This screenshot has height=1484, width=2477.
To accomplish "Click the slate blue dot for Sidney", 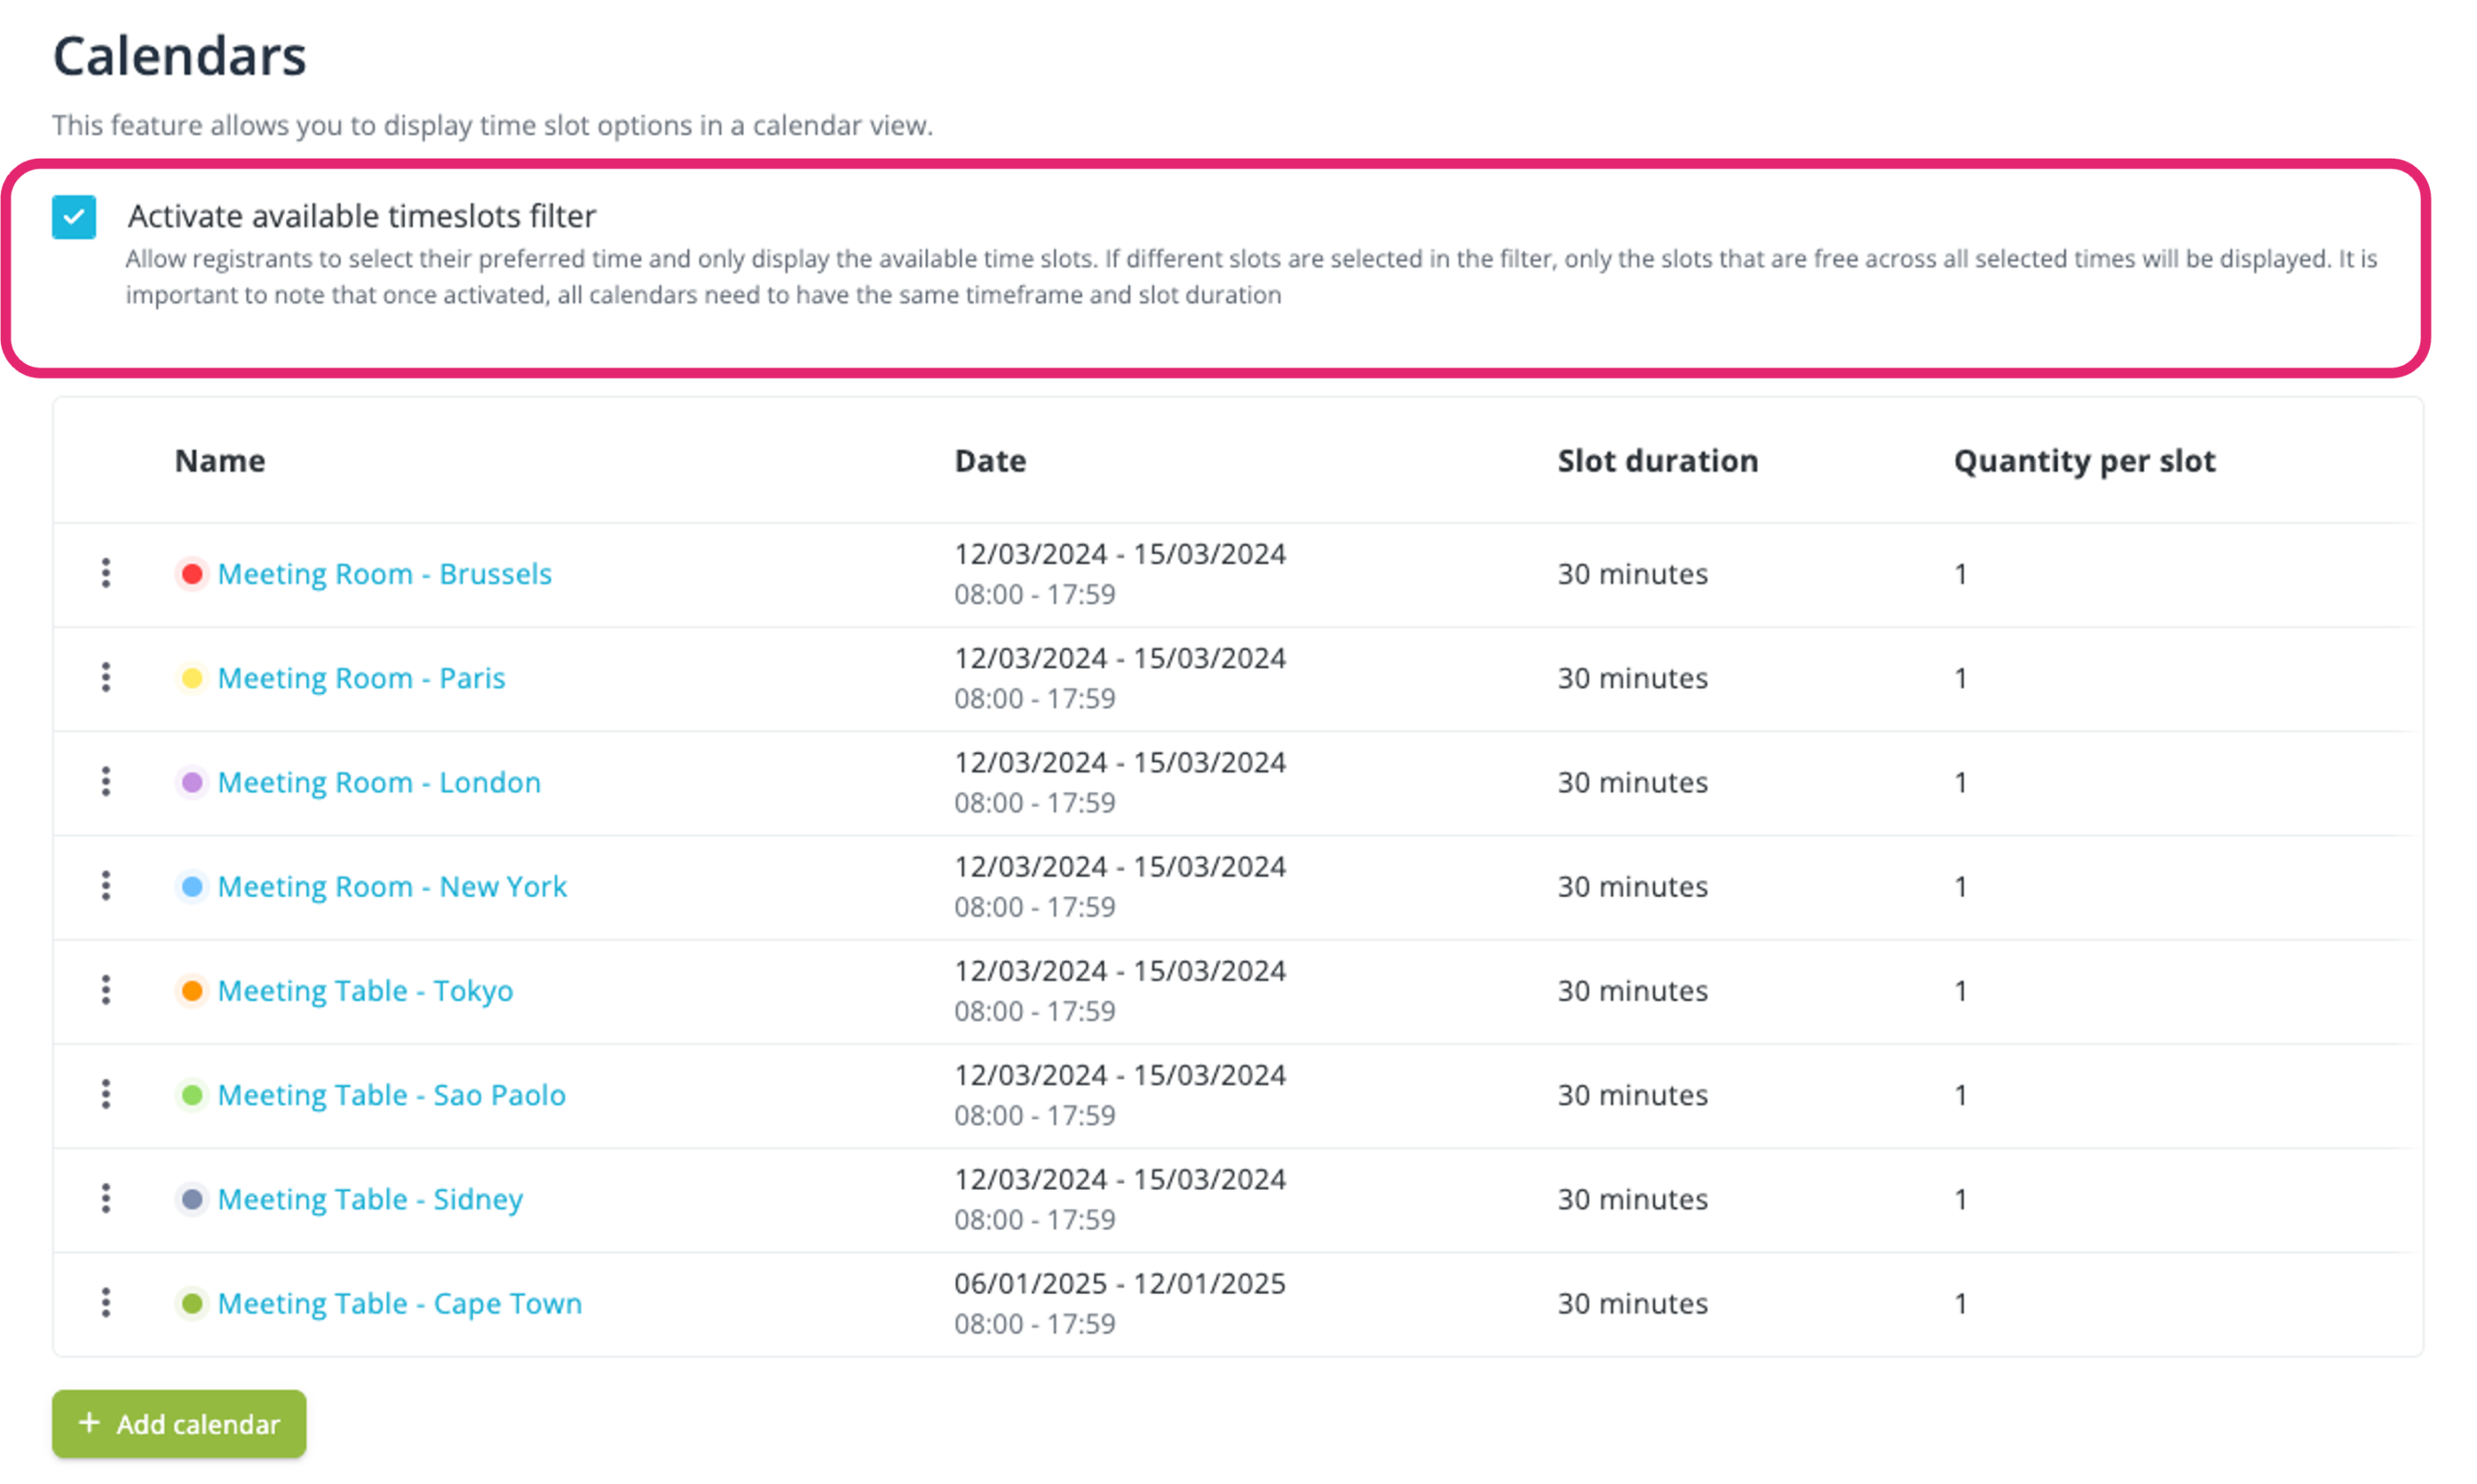I will coord(192,1199).
